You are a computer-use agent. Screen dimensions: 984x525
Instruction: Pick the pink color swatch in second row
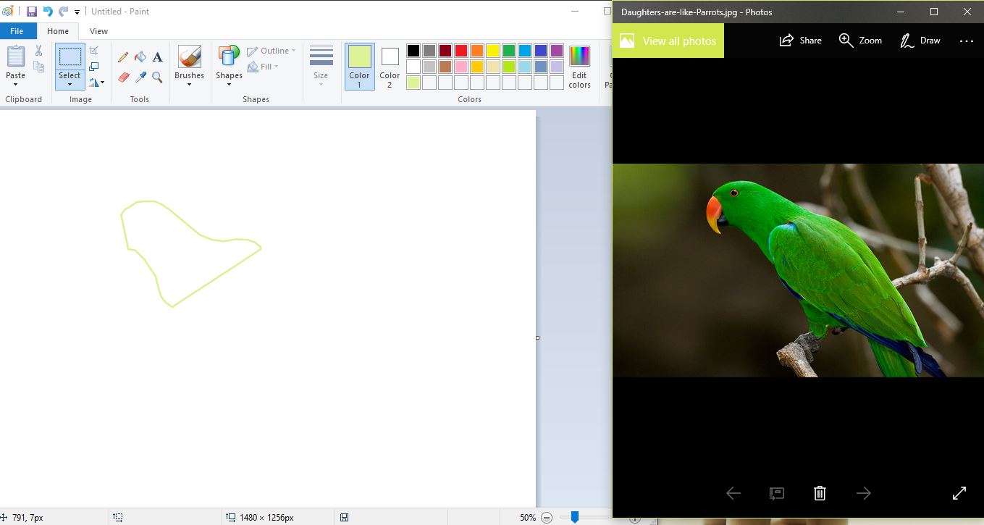click(x=461, y=67)
